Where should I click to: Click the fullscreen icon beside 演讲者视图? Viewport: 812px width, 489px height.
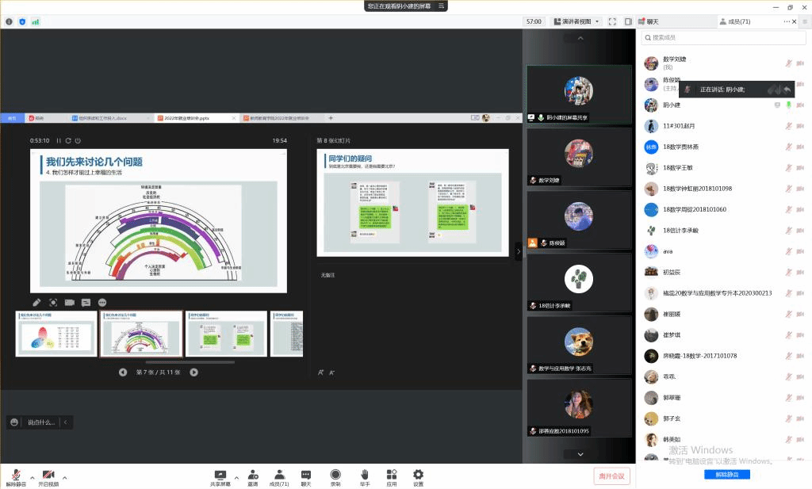612,21
